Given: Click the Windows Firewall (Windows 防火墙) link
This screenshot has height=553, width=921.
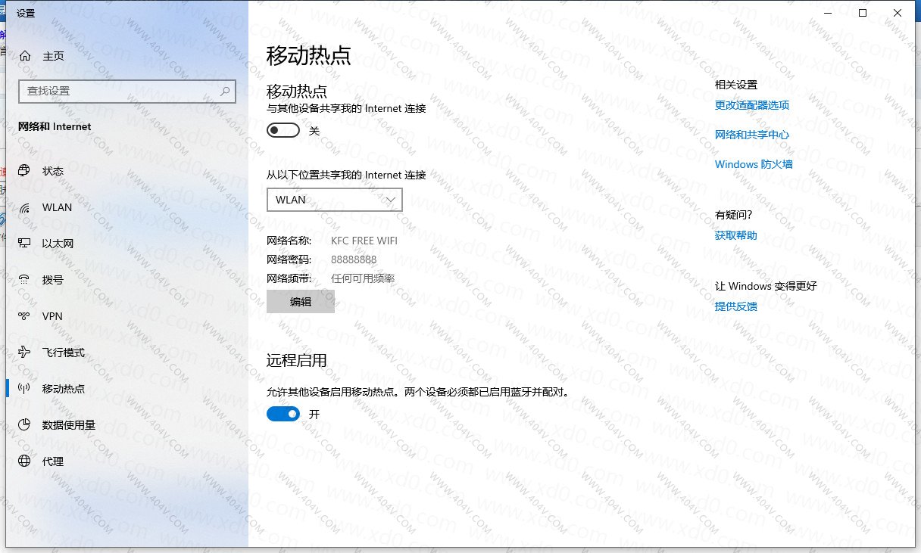Looking at the screenshot, I should pyautogui.click(x=753, y=164).
